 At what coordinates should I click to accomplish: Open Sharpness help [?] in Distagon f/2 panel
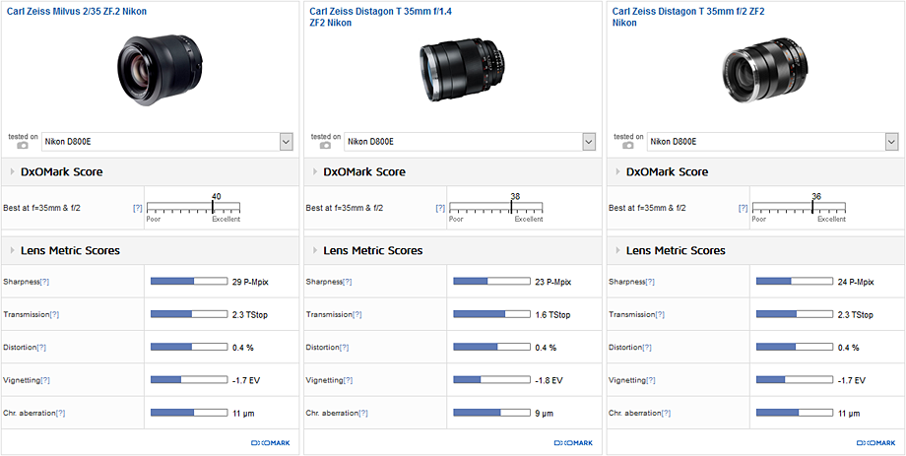[x=650, y=282]
